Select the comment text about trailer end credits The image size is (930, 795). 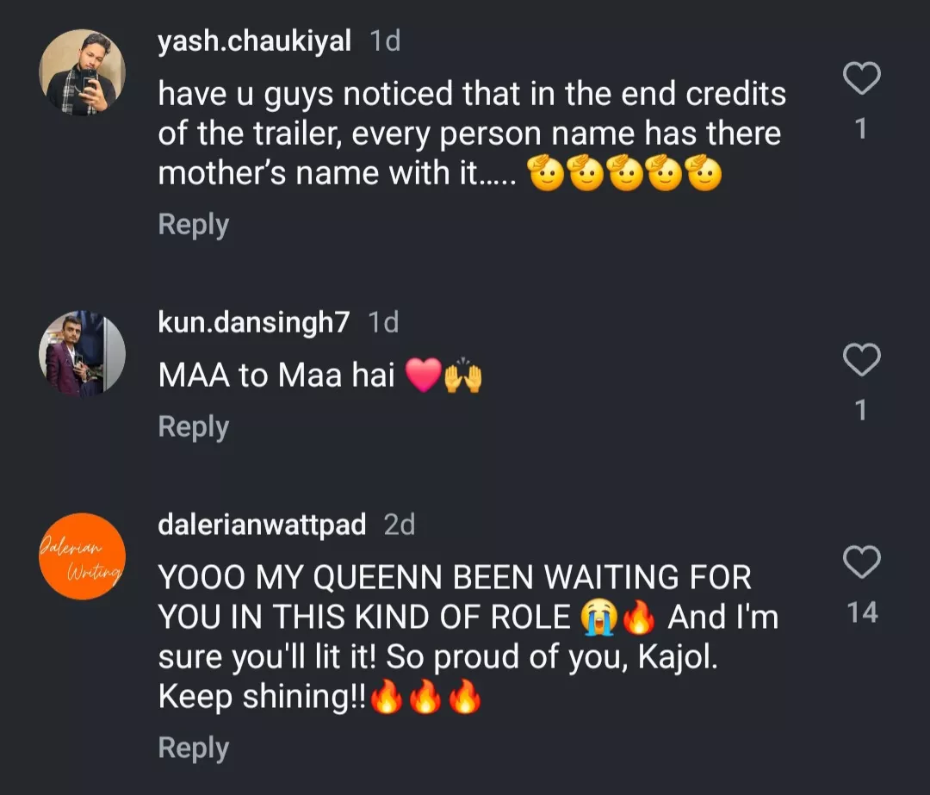click(470, 134)
